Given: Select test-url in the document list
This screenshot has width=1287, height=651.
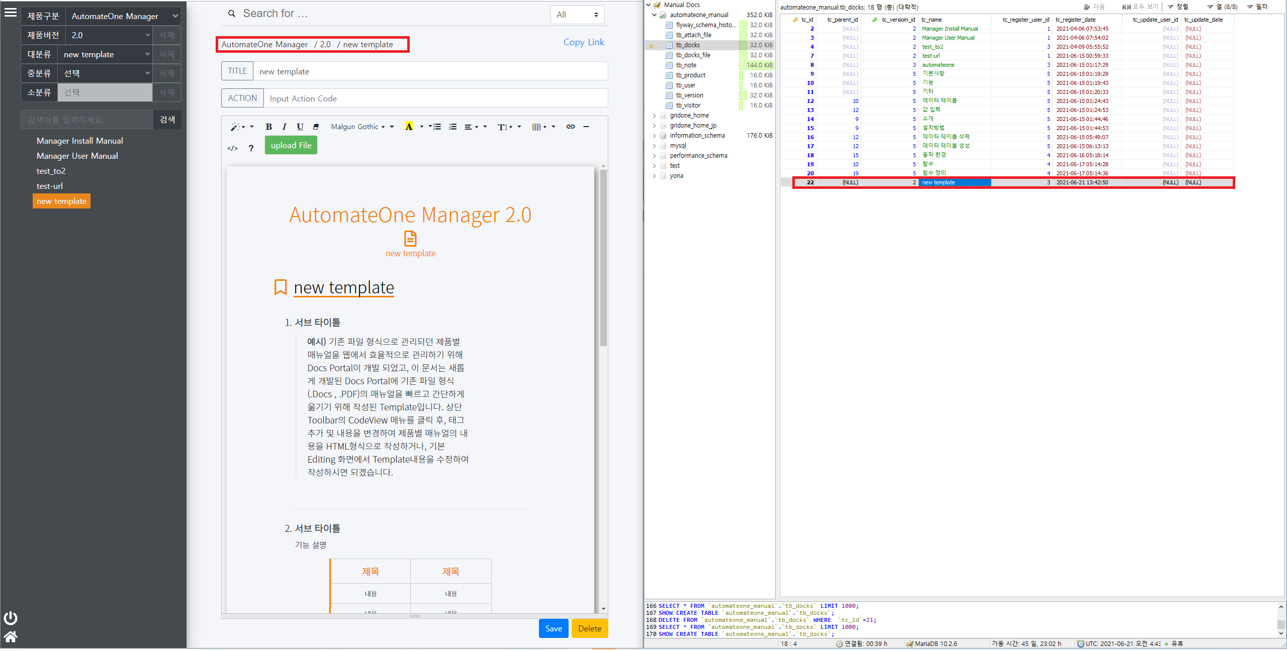Looking at the screenshot, I should click(50, 186).
